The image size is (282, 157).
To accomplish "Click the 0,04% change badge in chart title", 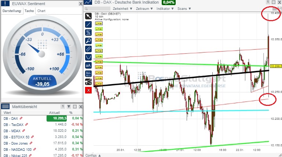I will [x=169, y=2].
